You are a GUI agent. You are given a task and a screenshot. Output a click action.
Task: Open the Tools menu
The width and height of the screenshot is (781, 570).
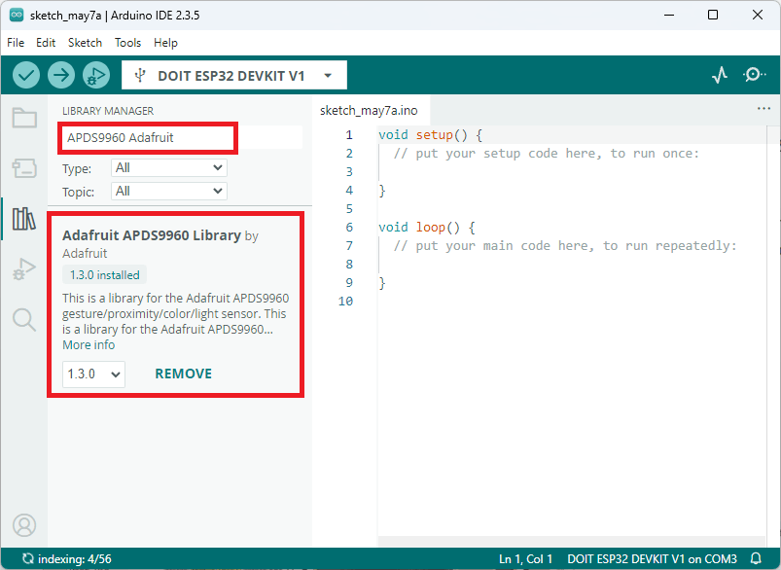(x=127, y=43)
